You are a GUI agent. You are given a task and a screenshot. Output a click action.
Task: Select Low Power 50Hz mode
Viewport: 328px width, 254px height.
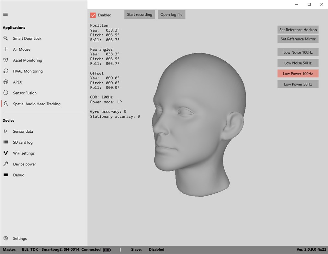coord(298,84)
